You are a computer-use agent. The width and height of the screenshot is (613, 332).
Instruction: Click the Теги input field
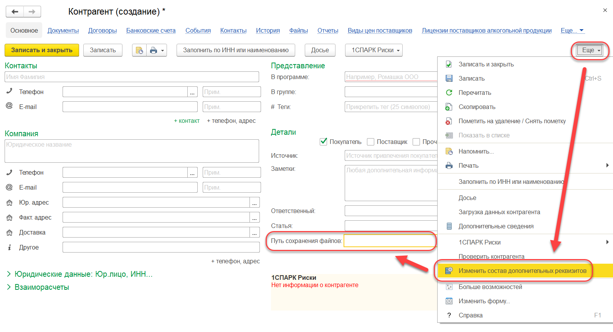pyautogui.click(x=391, y=107)
